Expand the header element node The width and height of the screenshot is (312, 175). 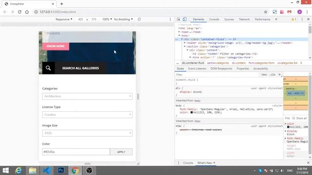coord(185,43)
